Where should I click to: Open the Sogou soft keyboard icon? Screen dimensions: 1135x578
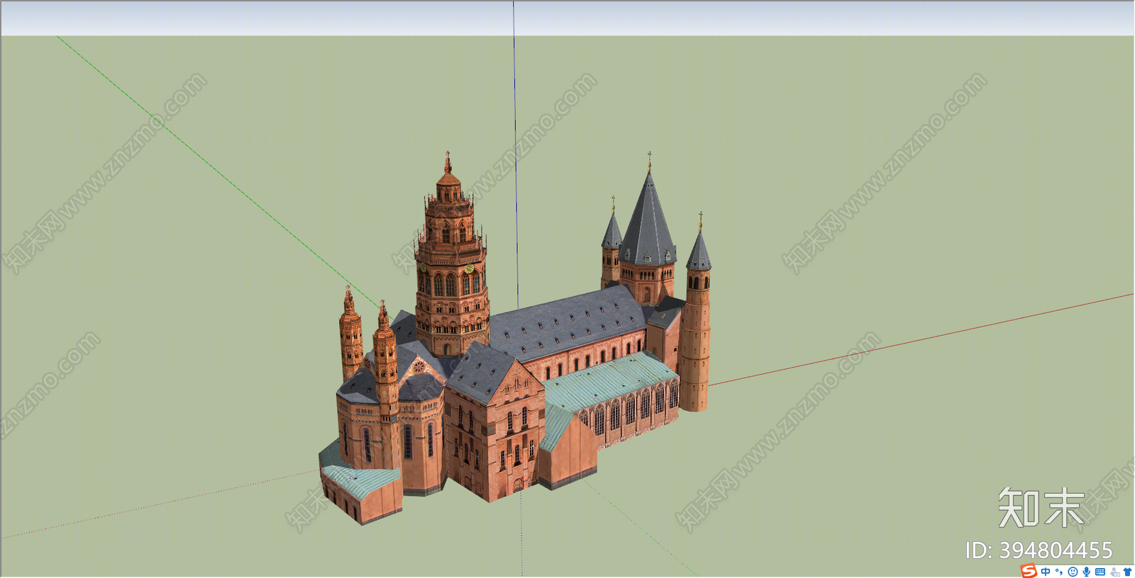[x=1100, y=572]
